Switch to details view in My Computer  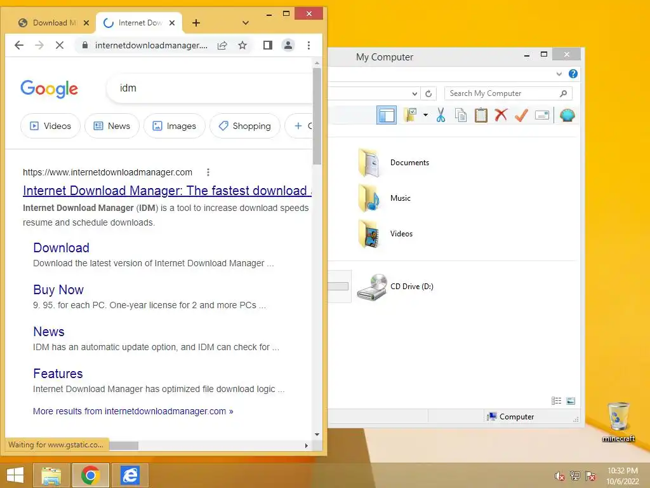[x=556, y=401]
